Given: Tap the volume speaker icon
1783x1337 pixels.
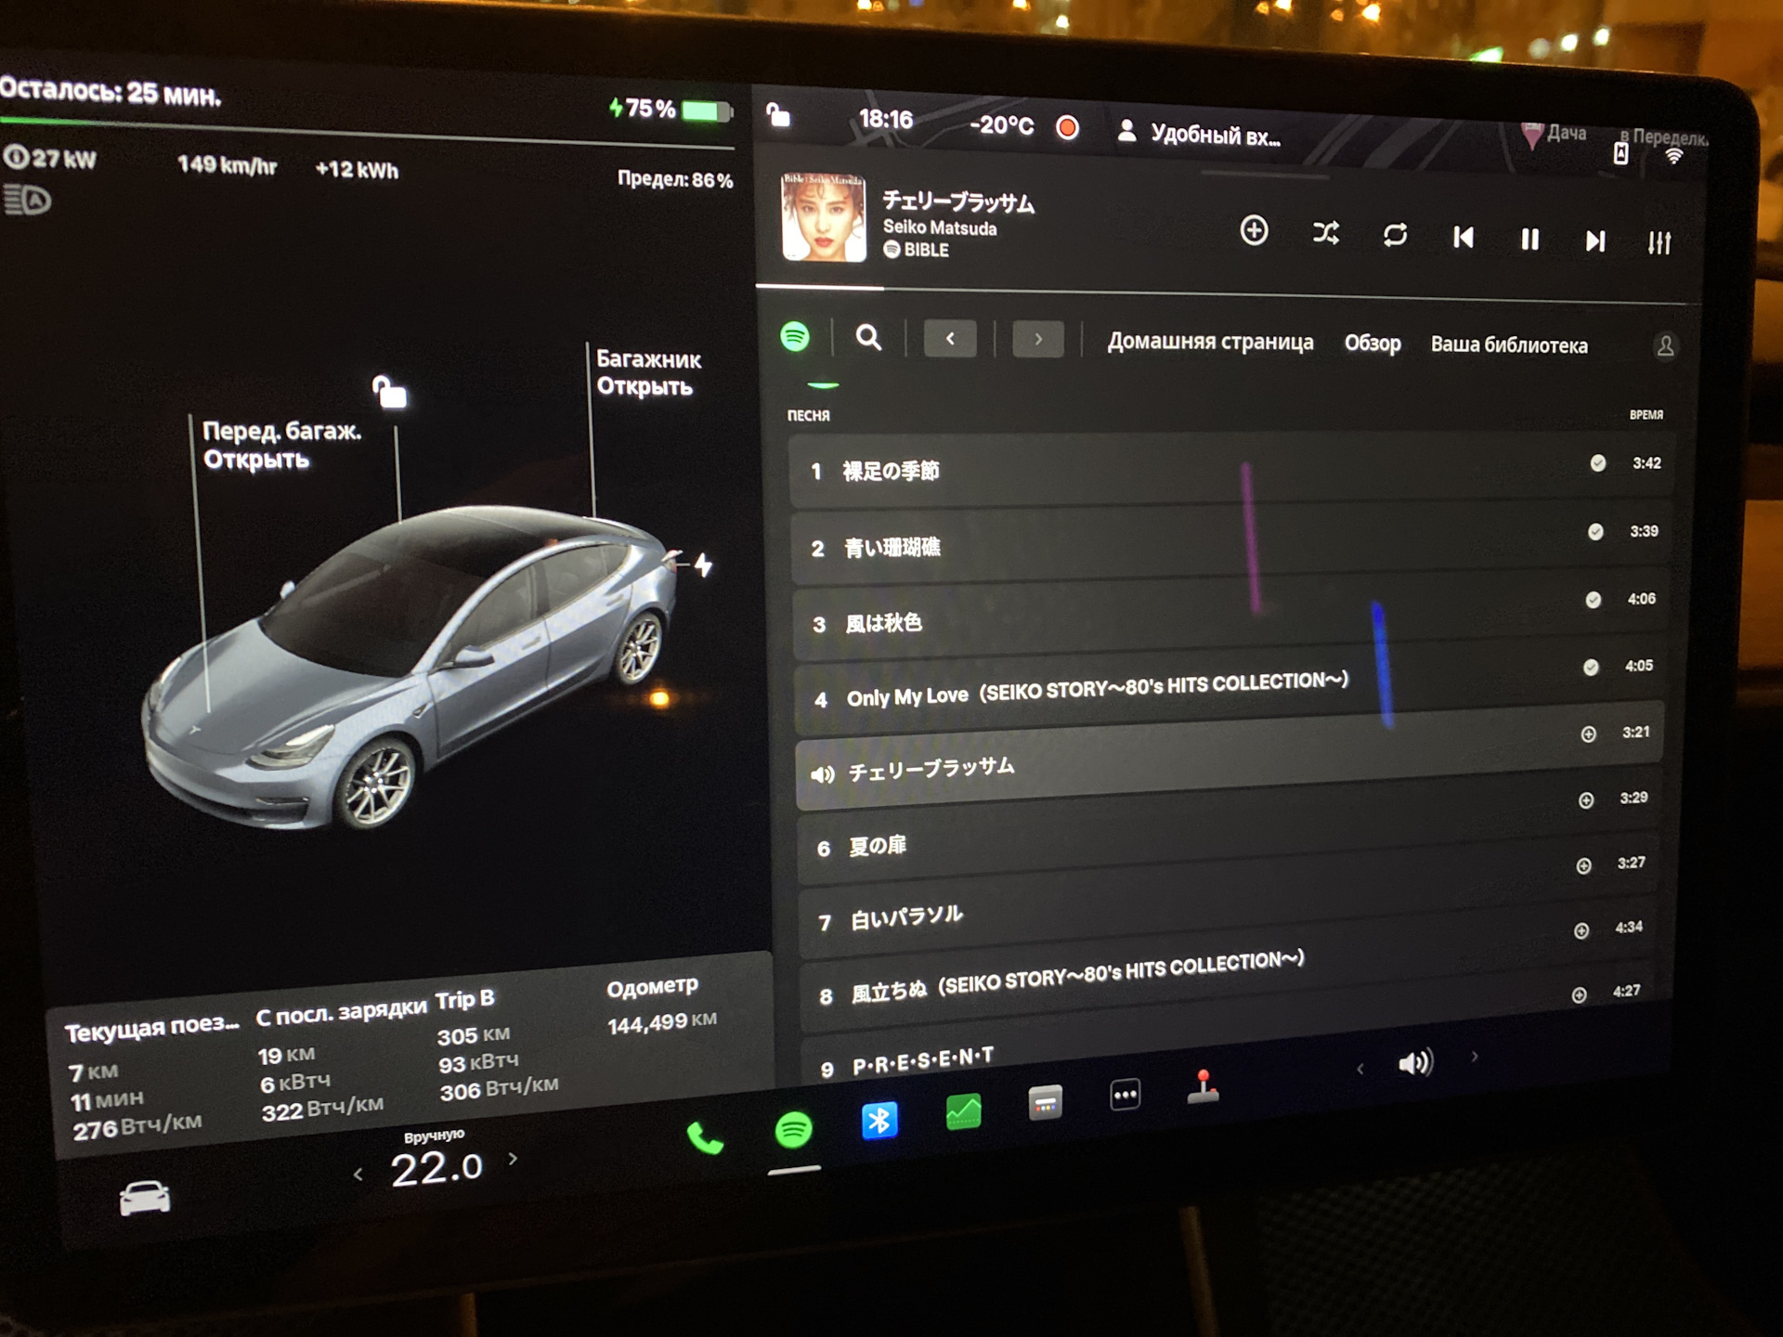Looking at the screenshot, I should tap(1415, 1062).
